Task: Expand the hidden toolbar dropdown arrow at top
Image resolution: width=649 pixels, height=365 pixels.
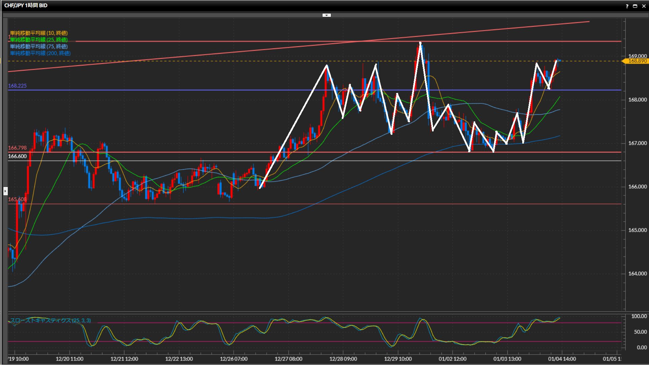Action: click(327, 15)
